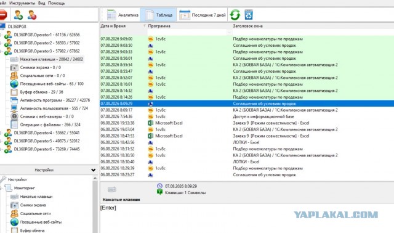Image resolution: width=394 pixels, height=233 pixels.
Task: Click the green key icon beside Клавиши: 1 Символы
Action: click(159, 192)
